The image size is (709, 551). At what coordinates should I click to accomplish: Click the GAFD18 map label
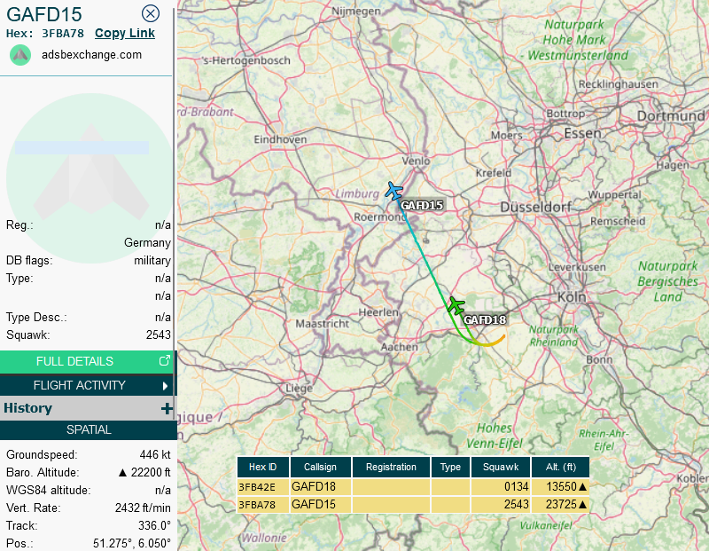tap(485, 319)
